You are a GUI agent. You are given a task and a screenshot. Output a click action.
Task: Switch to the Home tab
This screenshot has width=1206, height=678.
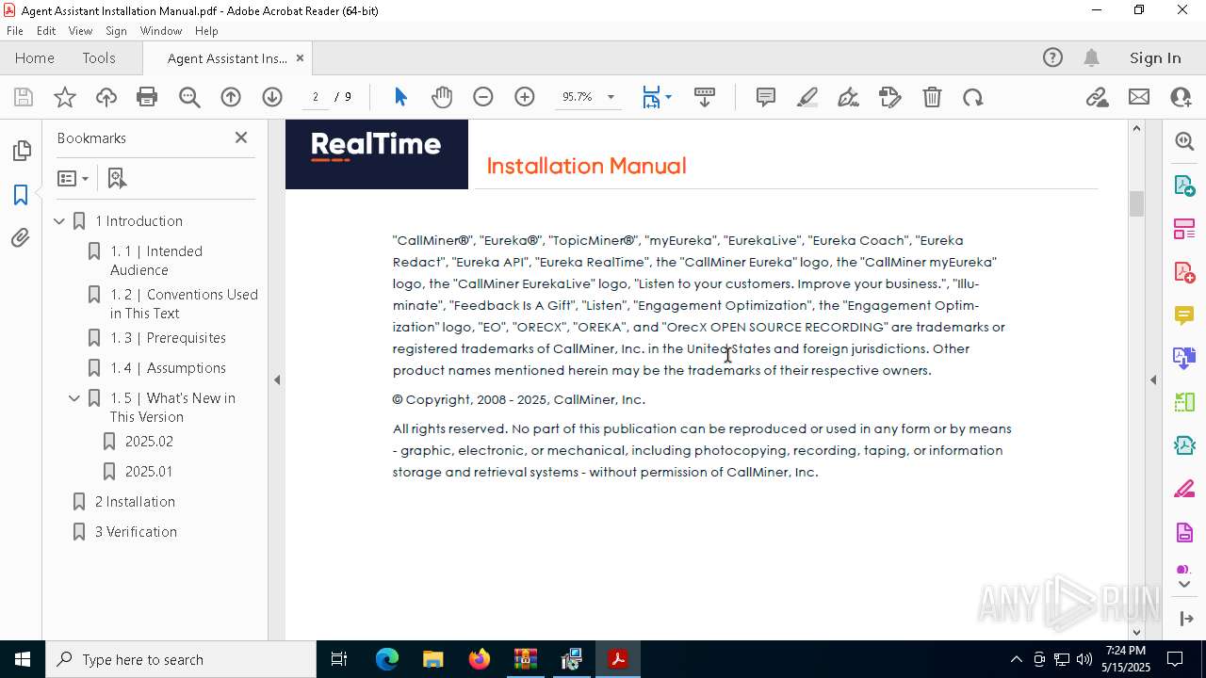[x=35, y=58]
